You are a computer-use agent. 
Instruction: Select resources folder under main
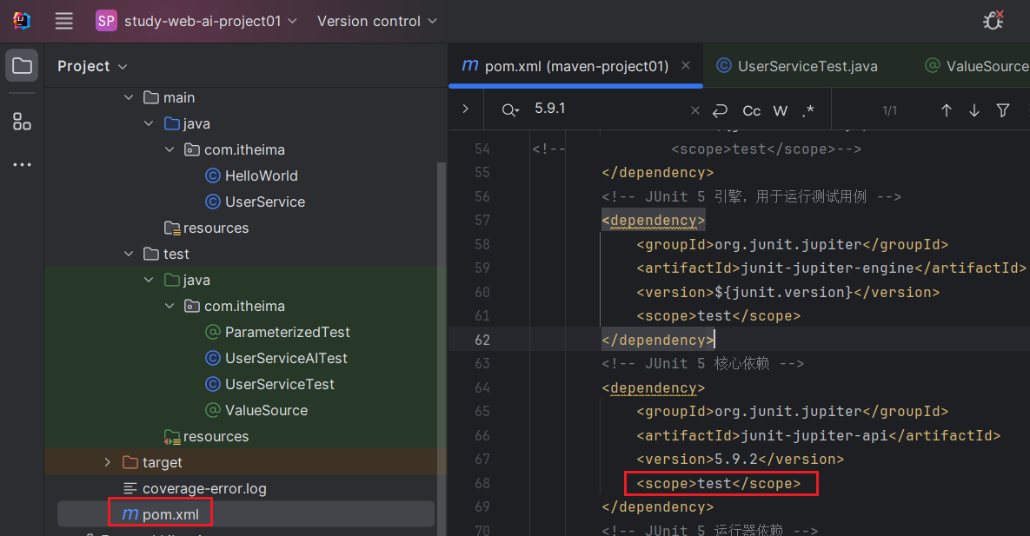point(206,228)
